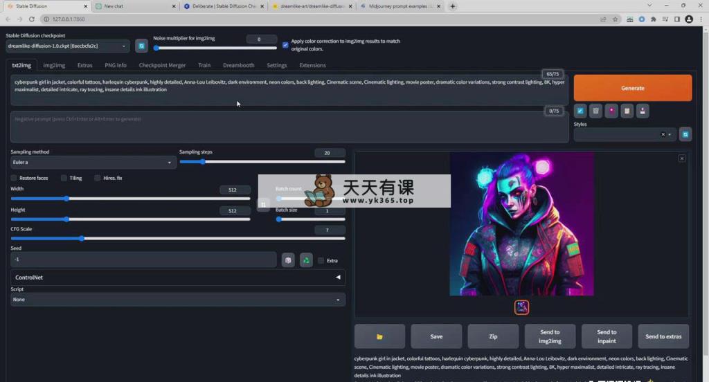Viewport: 709px width, 382px height.
Task: Open the output folder icon button
Action: click(380, 336)
